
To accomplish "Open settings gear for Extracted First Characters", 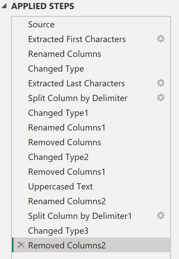I will [161, 39].
